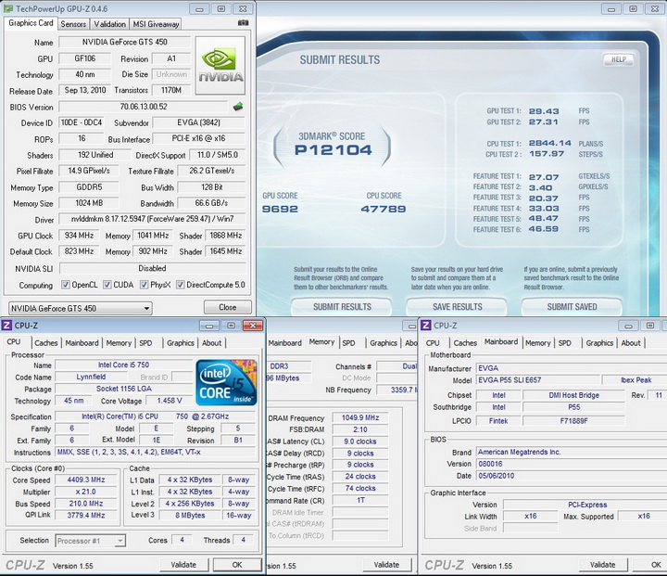The height and width of the screenshot is (576, 667).
Task: Select CPU tab in right CPU-Z window
Action: click(x=433, y=343)
